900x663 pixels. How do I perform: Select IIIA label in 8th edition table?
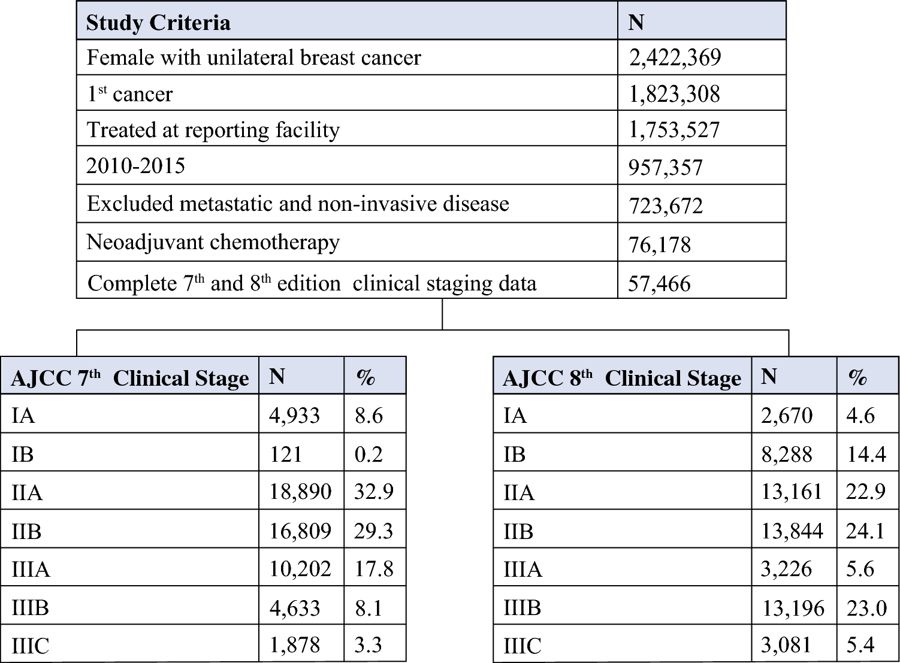tap(523, 569)
